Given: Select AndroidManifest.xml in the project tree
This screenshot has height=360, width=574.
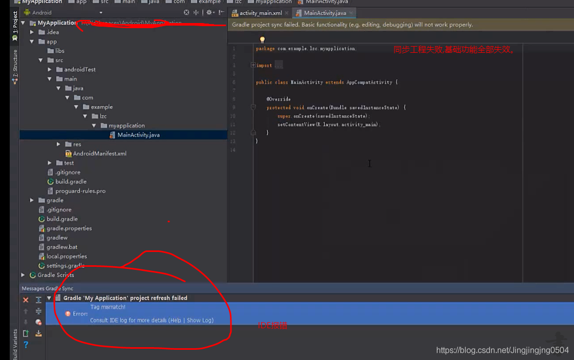Looking at the screenshot, I should click(x=99, y=154).
